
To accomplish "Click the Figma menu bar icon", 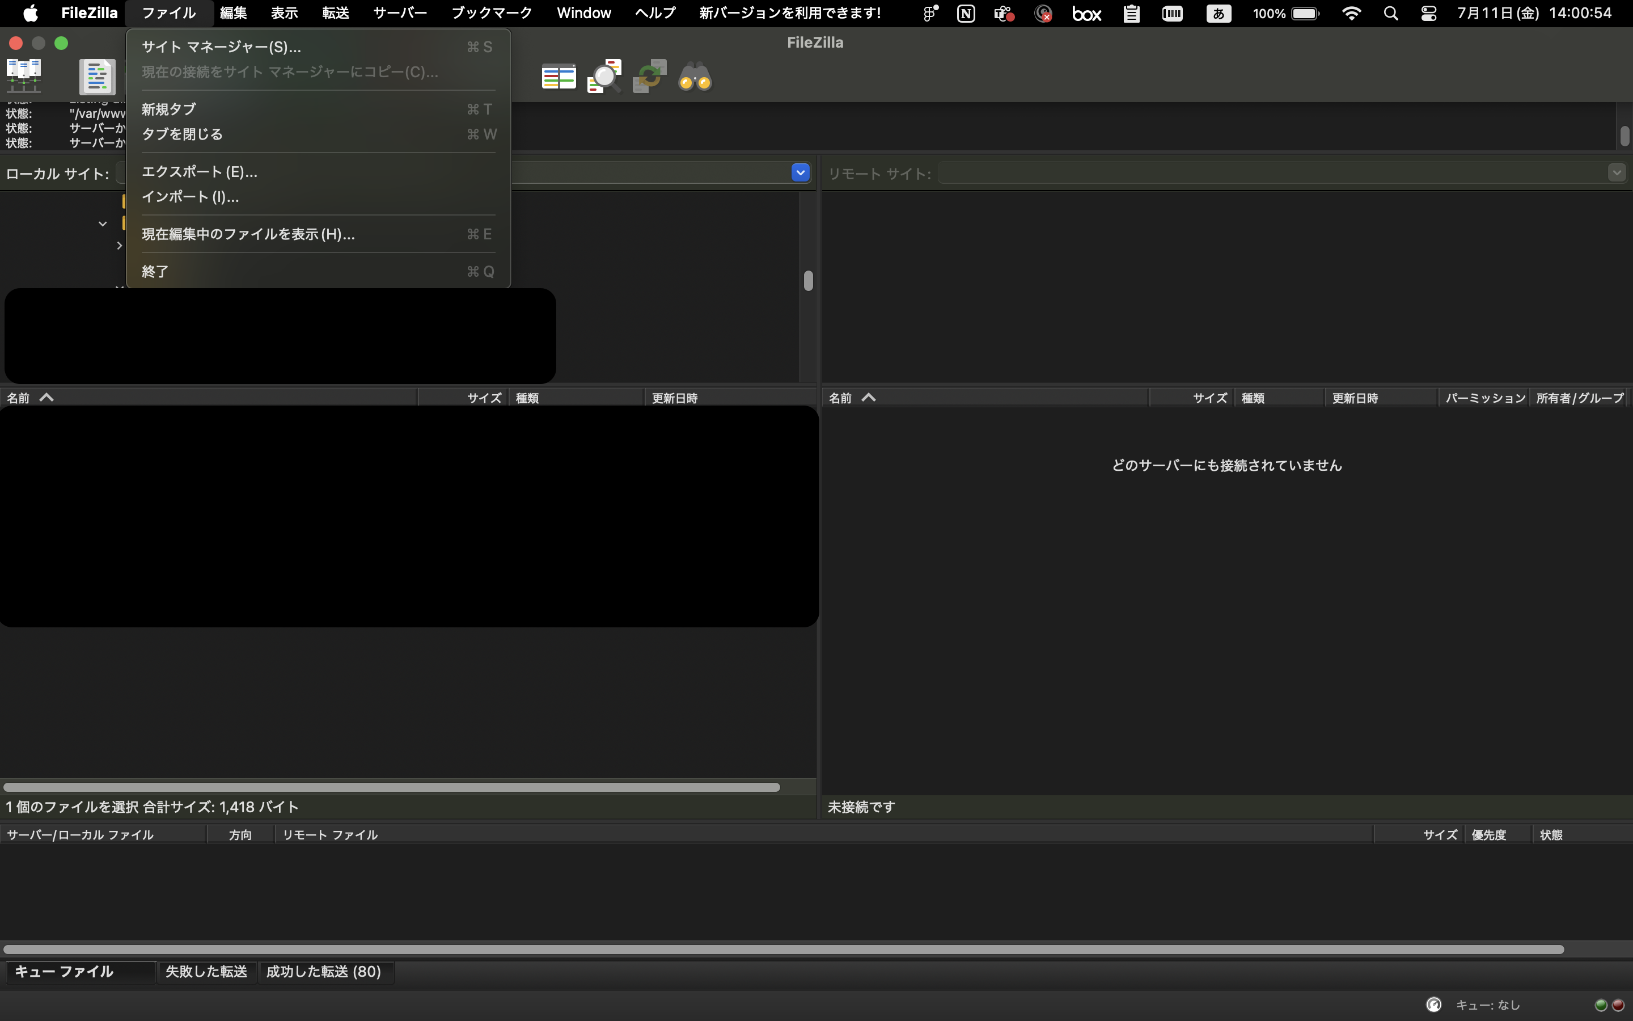I will tap(930, 14).
